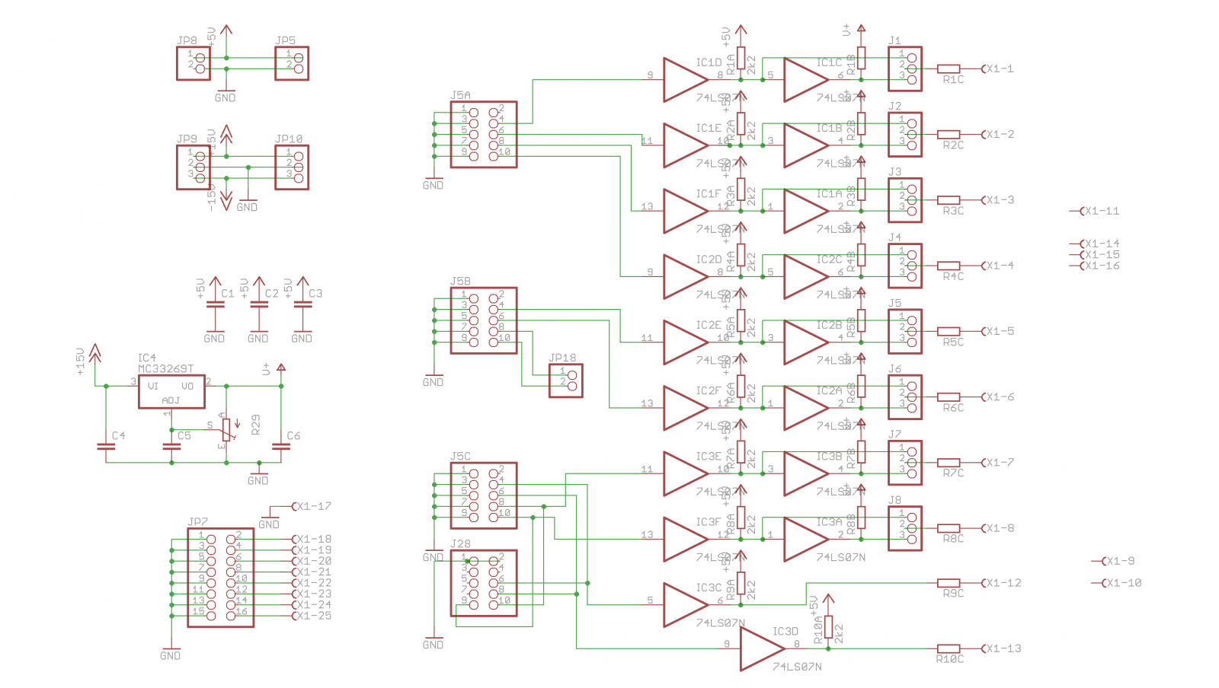This screenshot has width=1219, height=688.
Task: Select the JP9 three-pin header
Action: pyautogui.click(x=194, y=167)
